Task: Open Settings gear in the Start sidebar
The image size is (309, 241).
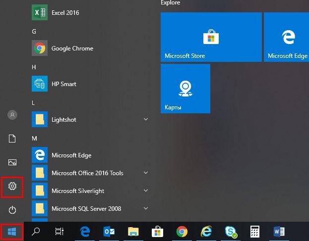Action: coord(12,186)
